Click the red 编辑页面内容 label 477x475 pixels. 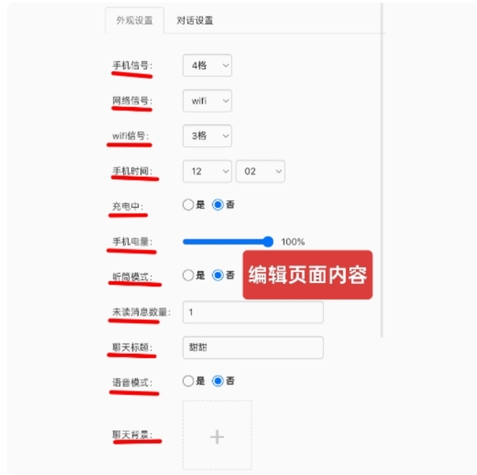[307, 274]
